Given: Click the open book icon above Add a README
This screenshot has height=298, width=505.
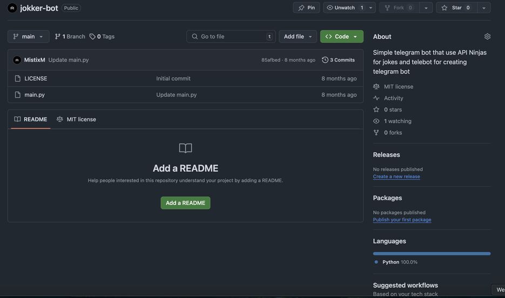Looking at the screenshot, I should (x=185, y=148).
